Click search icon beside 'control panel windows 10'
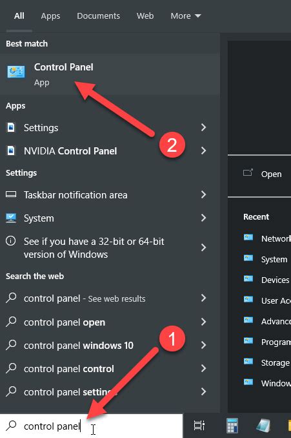The image size is (291, 438). point(11,345)
